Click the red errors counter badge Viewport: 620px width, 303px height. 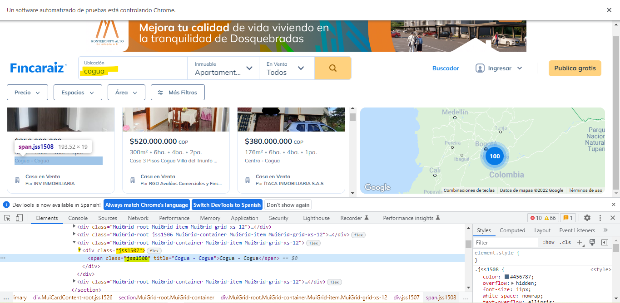[536, 218]
